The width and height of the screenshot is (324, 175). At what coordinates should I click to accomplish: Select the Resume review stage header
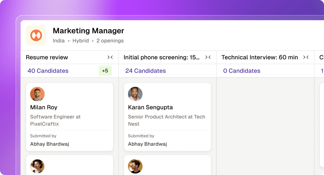[x=47, y=57]
